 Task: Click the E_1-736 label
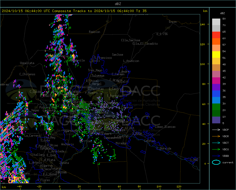point(162,34)
